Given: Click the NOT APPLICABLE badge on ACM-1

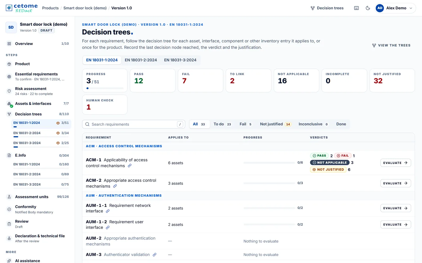Looking at the screenshot, I should point(330,162).
